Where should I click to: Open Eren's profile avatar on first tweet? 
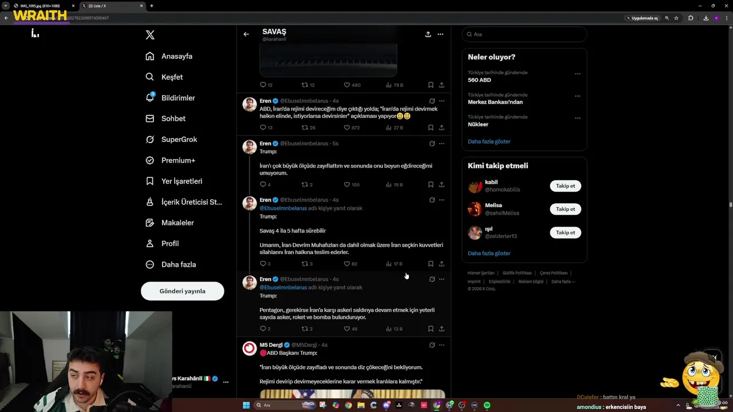pyautogui.click(x=250, y=104)
